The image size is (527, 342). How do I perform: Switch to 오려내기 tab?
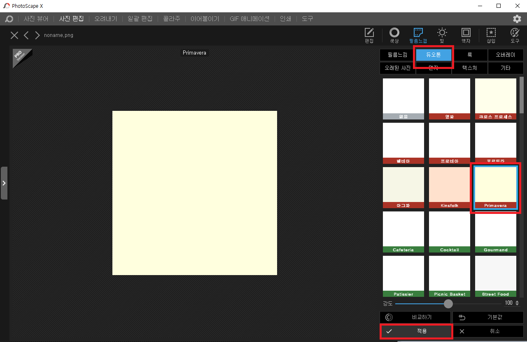(105, 19)
